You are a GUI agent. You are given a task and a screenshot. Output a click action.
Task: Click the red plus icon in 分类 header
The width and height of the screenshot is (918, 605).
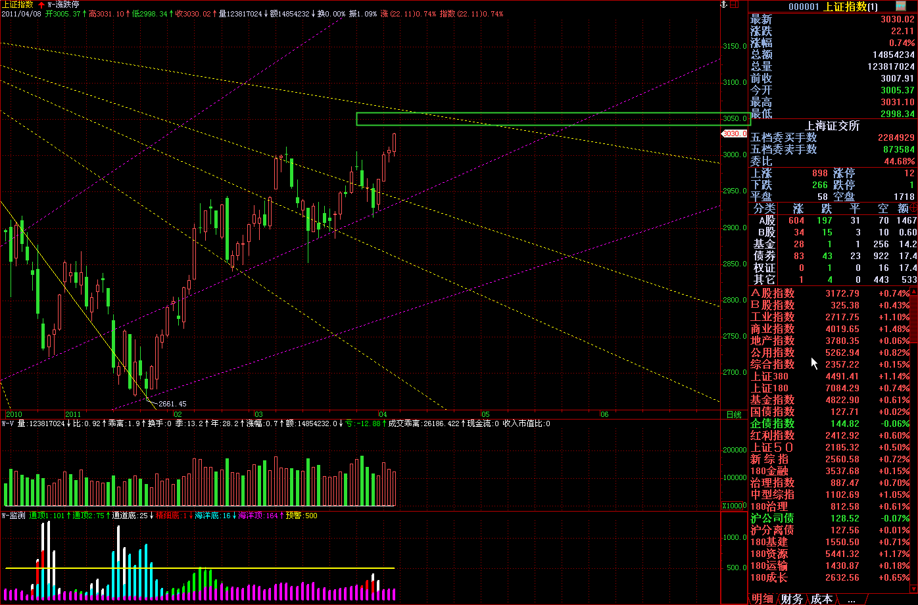(913, 208)
